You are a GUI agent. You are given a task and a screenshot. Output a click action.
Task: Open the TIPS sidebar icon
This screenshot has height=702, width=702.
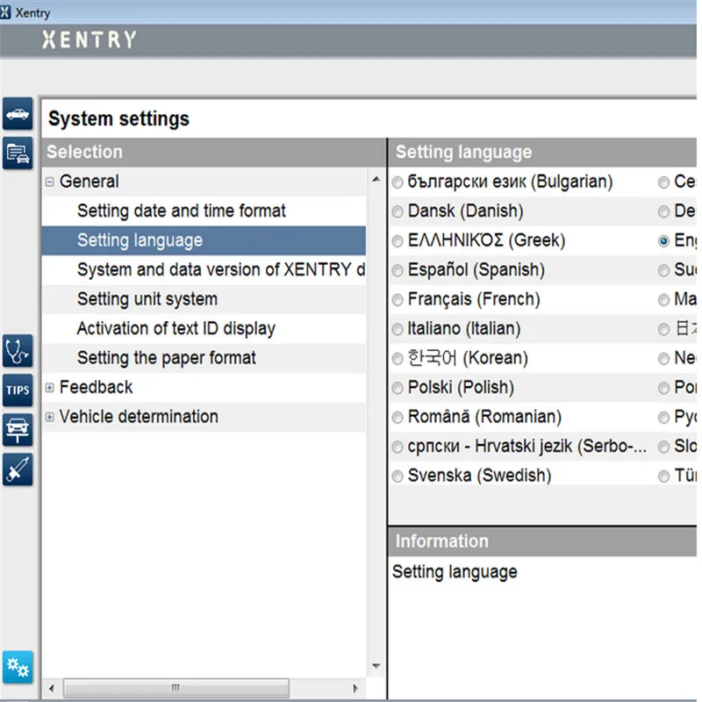pyautogui.click(x=18, y=390)
